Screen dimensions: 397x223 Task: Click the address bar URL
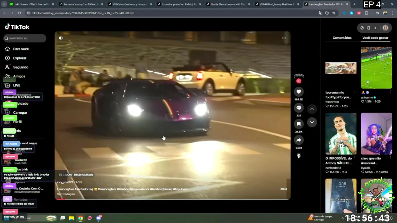coord(83,13)
